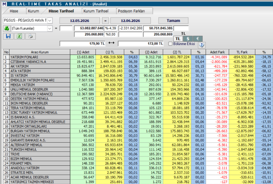Click end date 12.06.2026 button

click(x=130, y=21)
